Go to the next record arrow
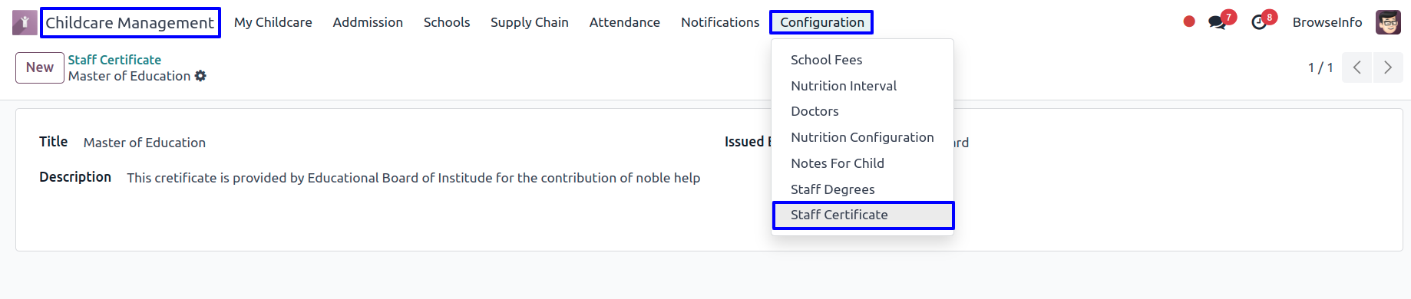The width and height of the screenshot is (1411, 299). 1388,67
